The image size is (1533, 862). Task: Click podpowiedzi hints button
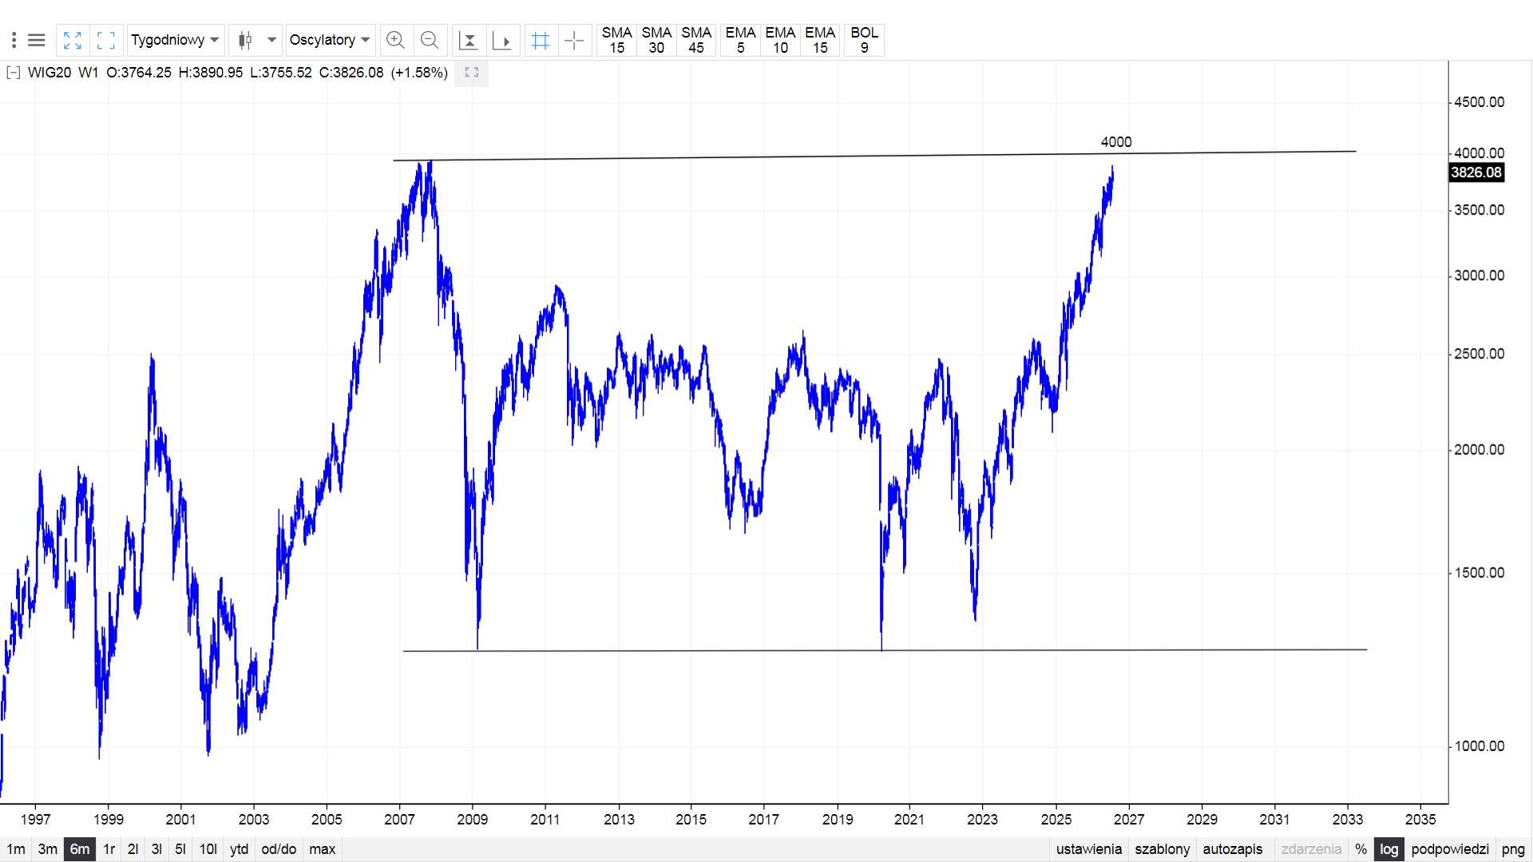[1450, 849]
